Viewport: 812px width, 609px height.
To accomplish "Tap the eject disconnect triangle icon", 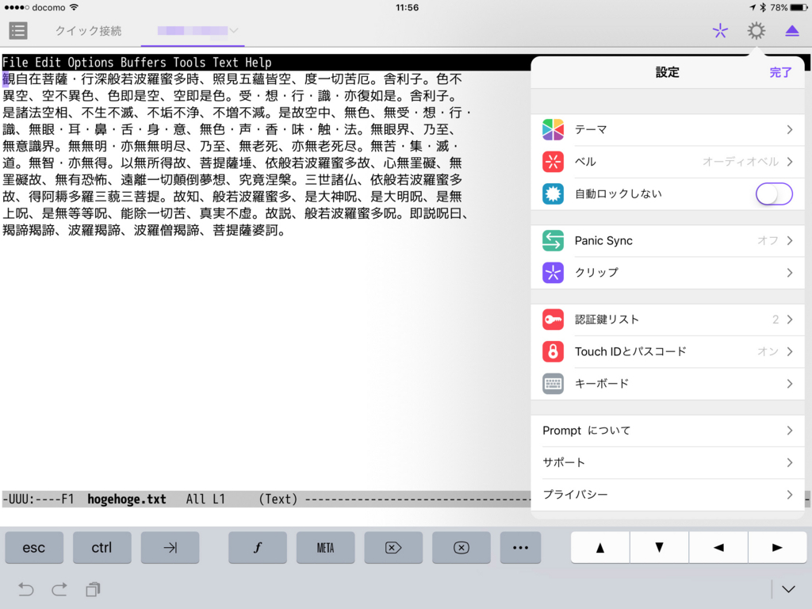I will coord(792,31).
